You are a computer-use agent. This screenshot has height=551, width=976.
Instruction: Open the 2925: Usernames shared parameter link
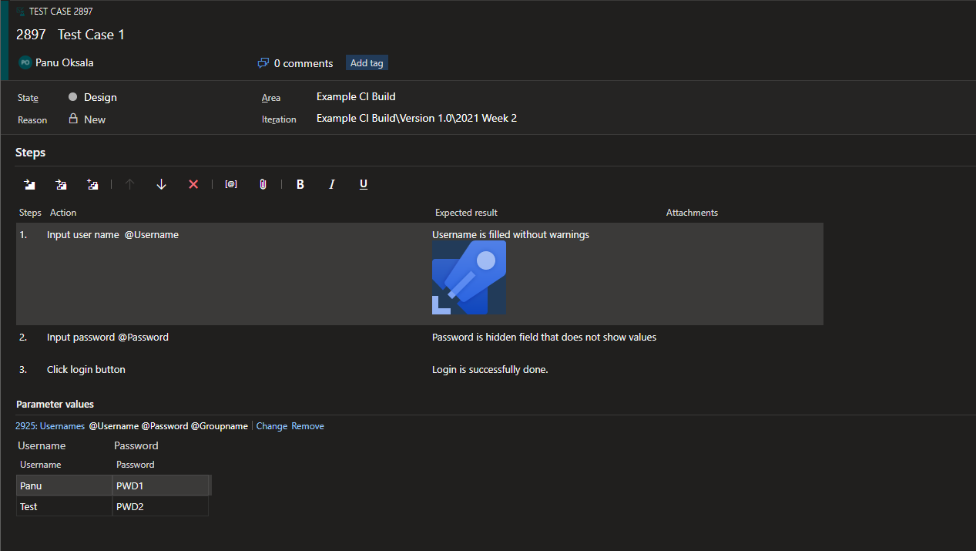[50, 426]
